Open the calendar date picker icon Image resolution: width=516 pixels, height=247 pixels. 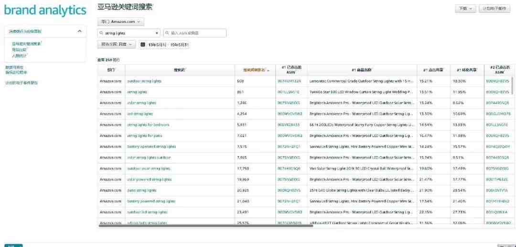click(142, 45)
